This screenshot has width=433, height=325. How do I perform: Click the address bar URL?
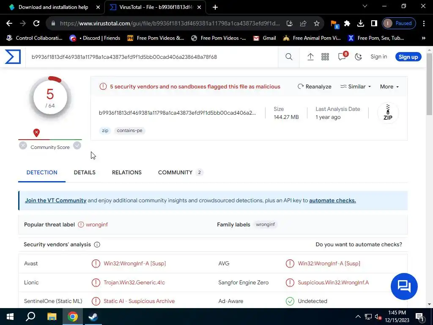point(170,23)
